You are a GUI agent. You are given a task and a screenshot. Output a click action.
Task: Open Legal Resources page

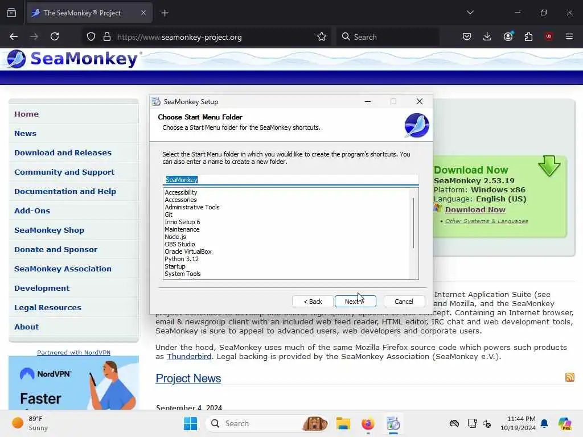(48, 307)
